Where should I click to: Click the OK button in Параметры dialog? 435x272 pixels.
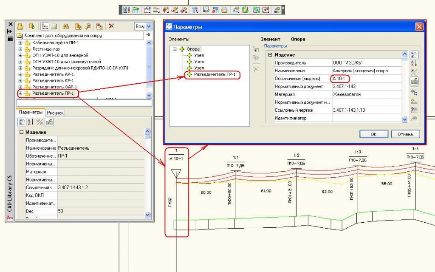374,134
